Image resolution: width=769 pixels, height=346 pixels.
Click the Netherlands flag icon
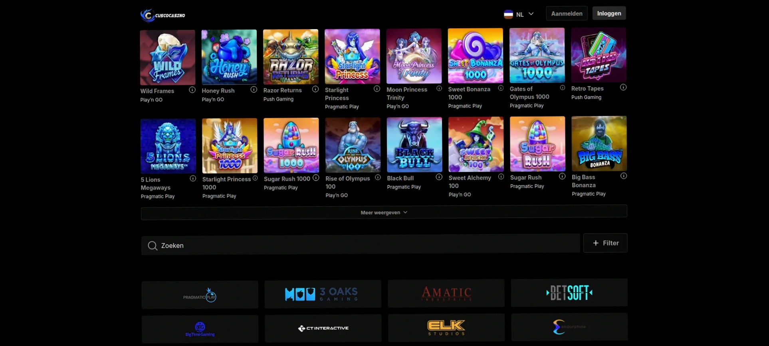(x=508, y=14)
